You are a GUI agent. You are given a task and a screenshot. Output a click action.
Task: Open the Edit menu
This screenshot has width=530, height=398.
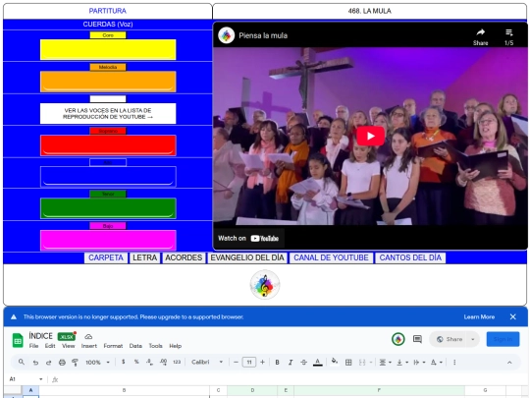click(x=50, y=346)
